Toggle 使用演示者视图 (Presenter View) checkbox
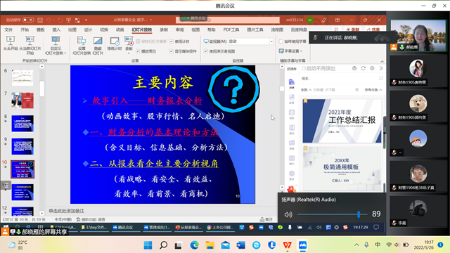Screen dimensions: 450x253 coord(206,51)
